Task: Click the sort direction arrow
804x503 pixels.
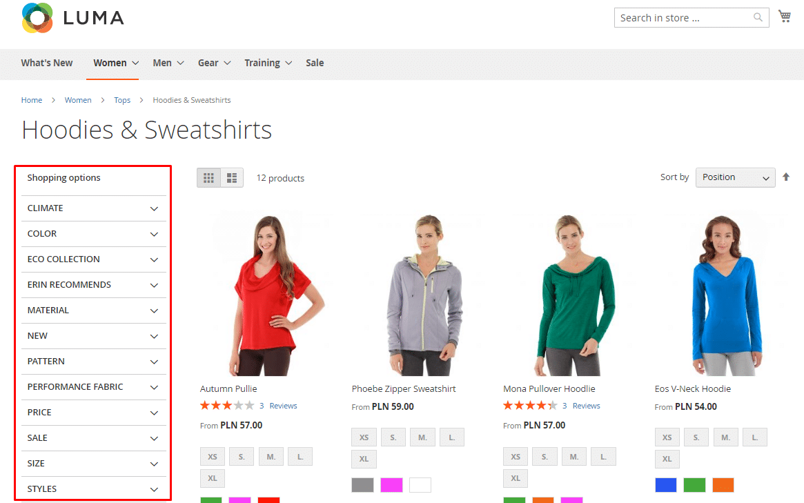Action: coord(786,177)
